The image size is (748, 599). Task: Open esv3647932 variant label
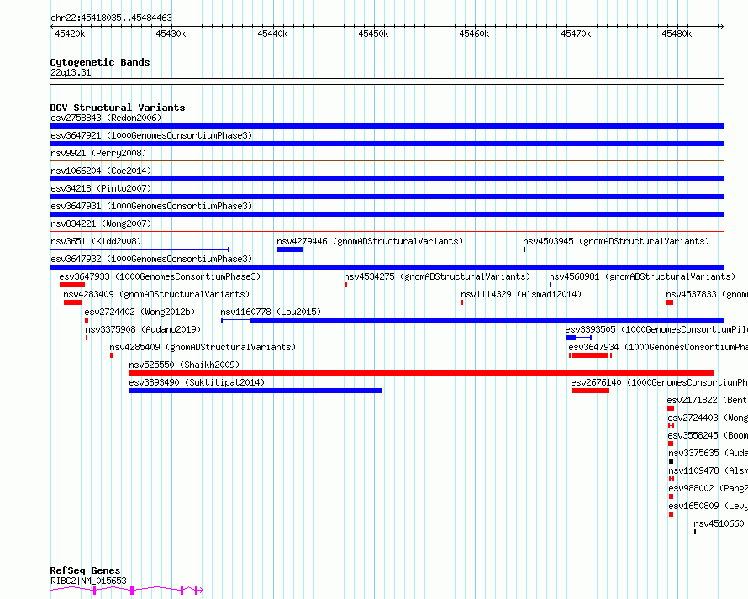tap(151, 259)
